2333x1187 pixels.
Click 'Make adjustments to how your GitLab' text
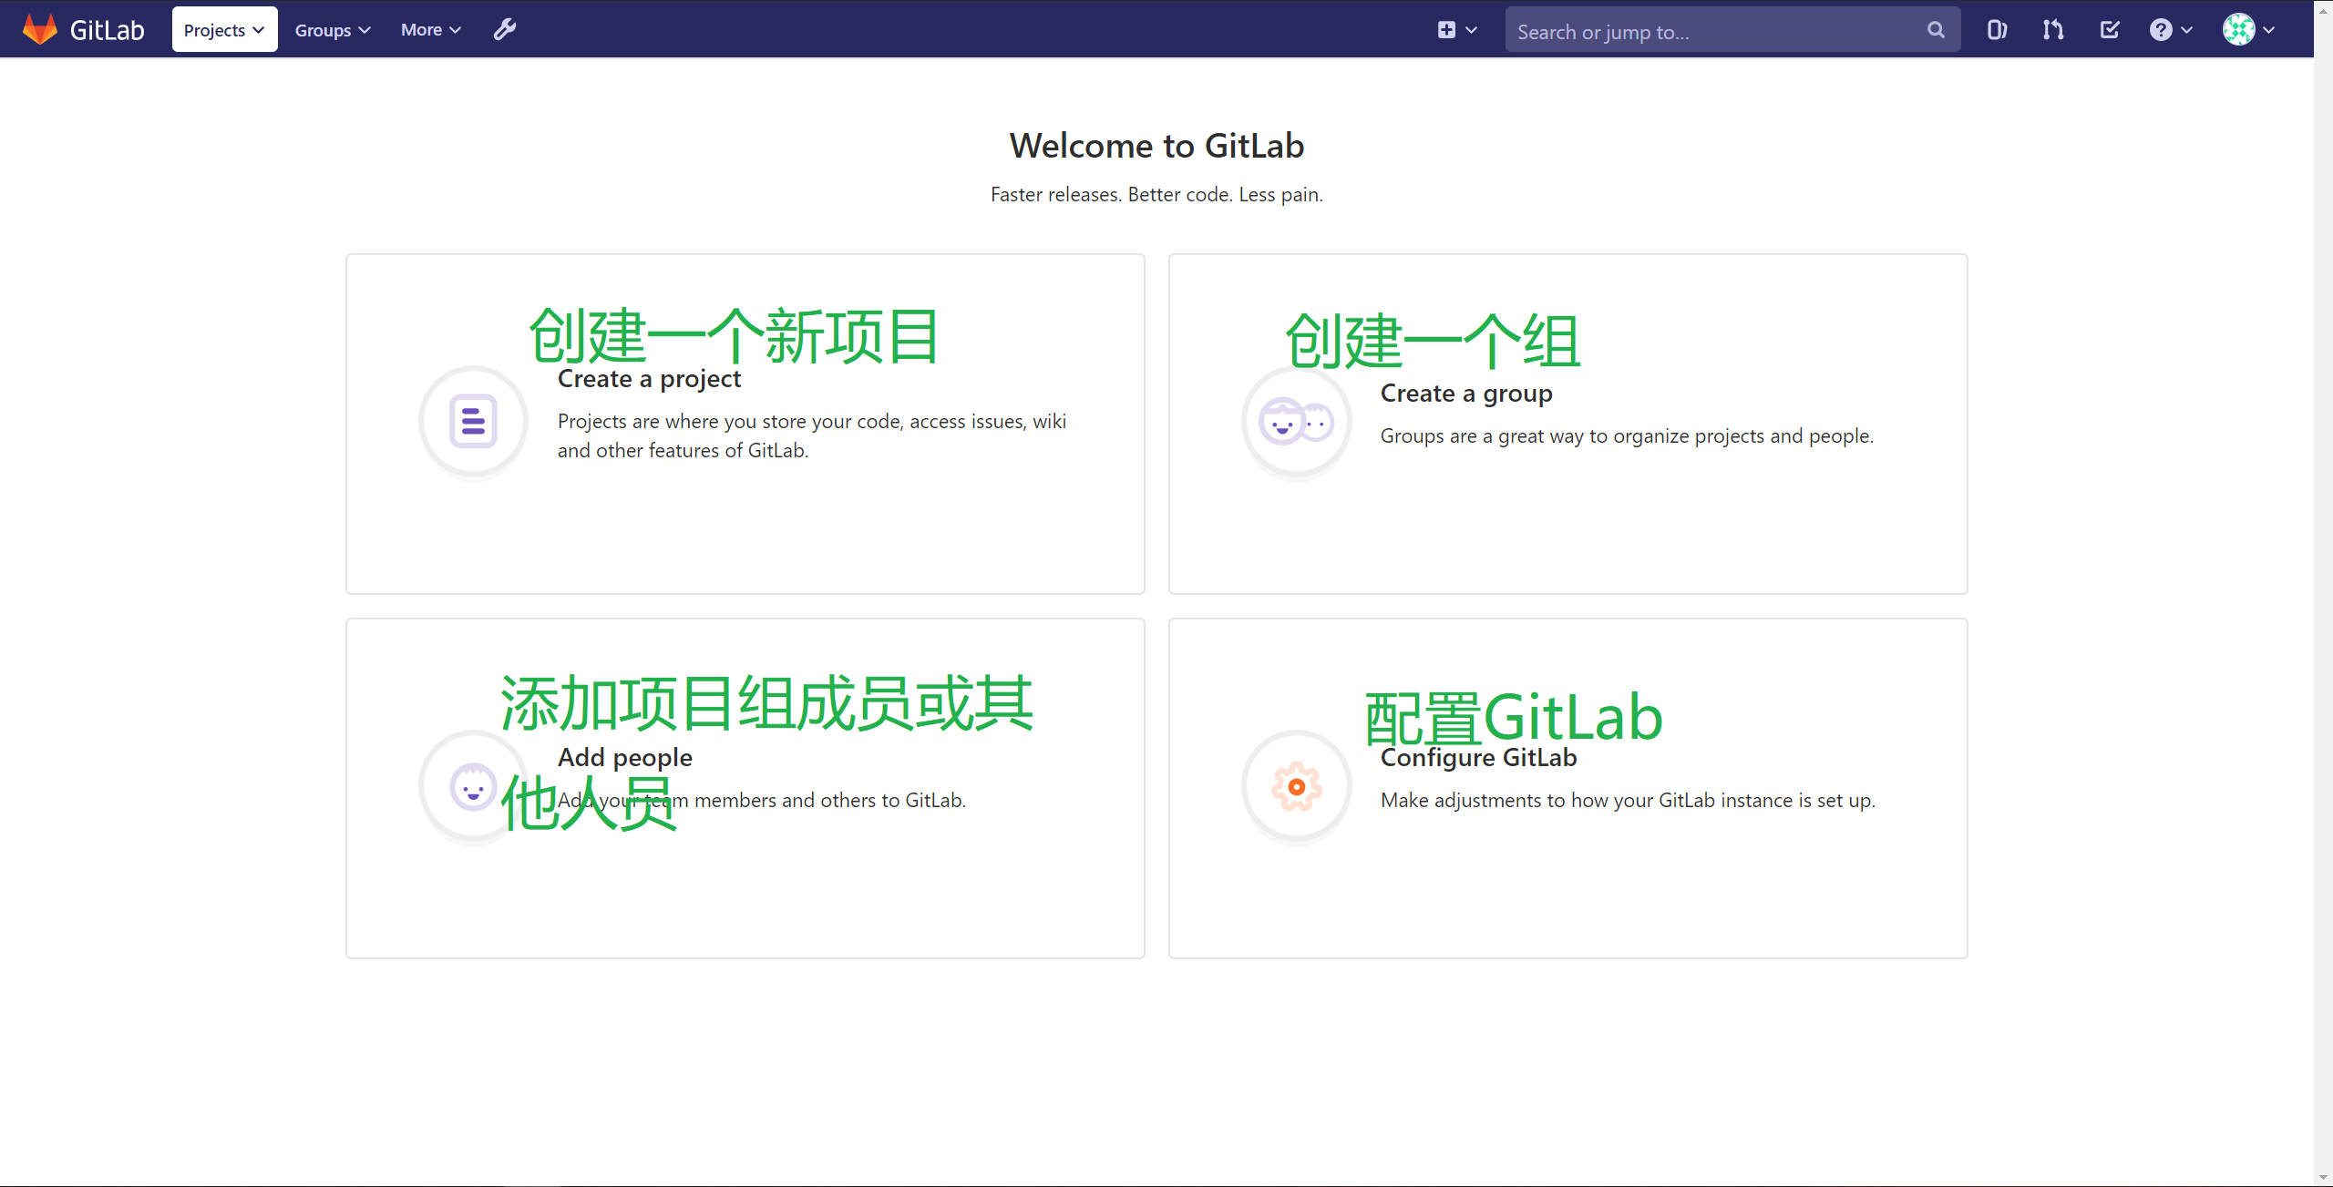tap(1628, 800)
